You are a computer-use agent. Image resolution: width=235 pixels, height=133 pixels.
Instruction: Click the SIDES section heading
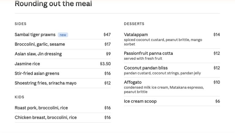21,24
